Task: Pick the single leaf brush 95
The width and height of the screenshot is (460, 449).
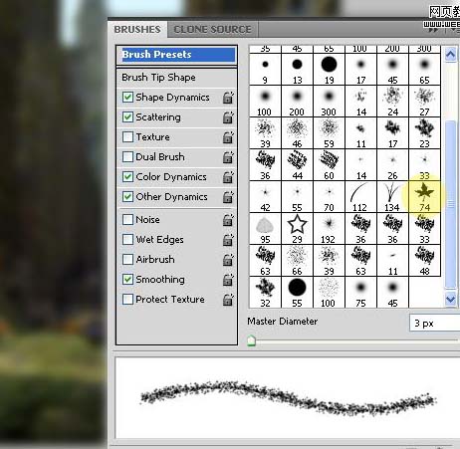Action: pyautogui.click(x=265, y=229)
